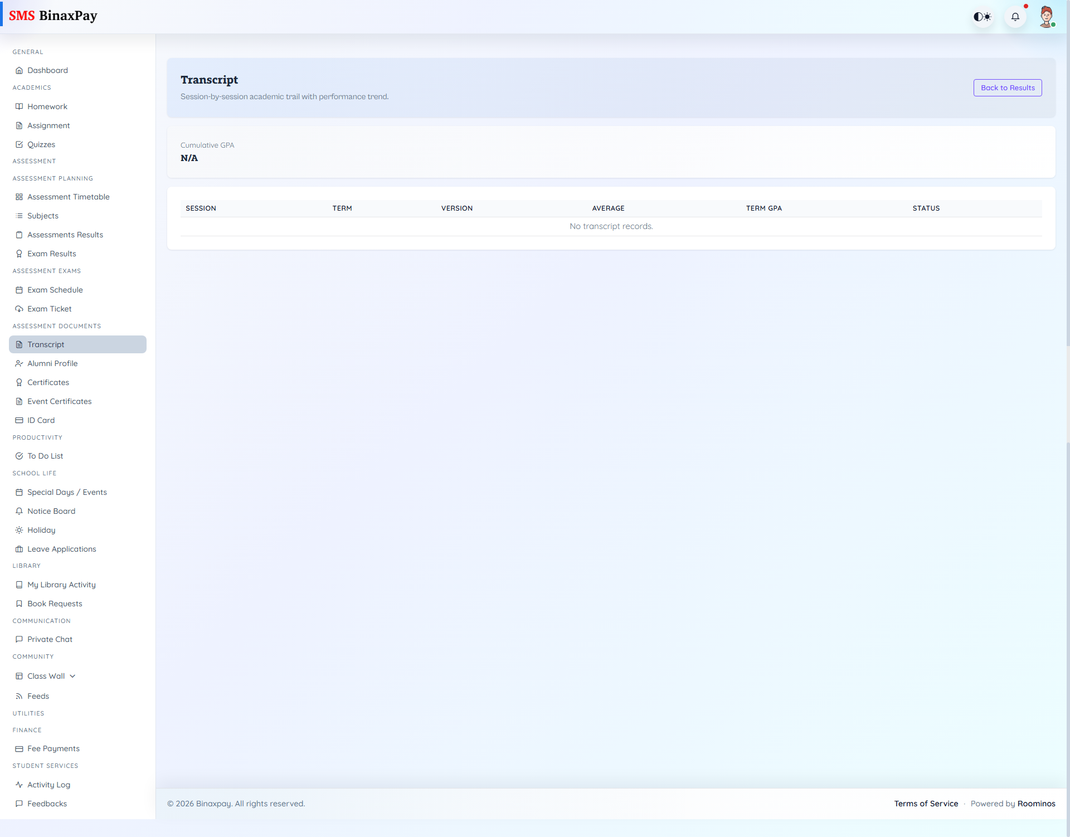Open the Exam Schedule page icon

[19, 290]
